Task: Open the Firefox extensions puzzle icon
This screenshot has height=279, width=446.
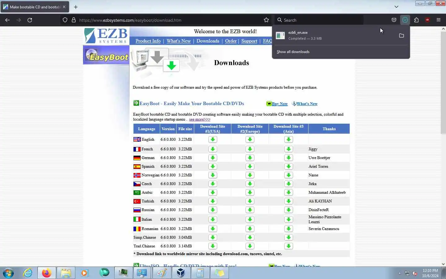Action: coord(416,20)
